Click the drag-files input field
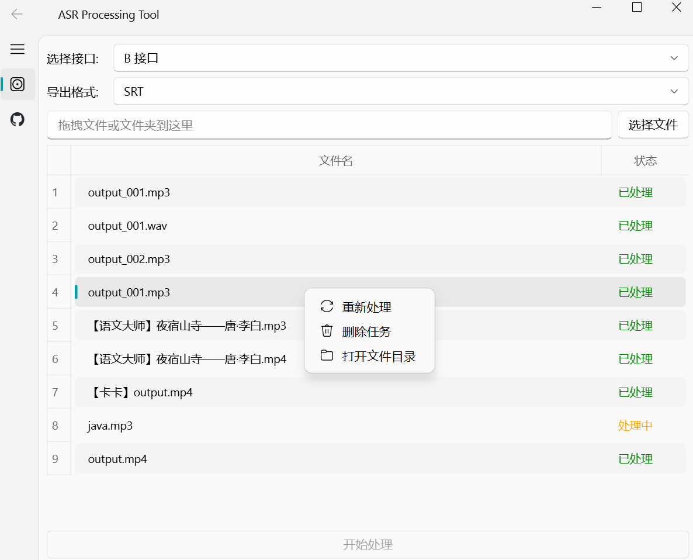 pos(330,125)
